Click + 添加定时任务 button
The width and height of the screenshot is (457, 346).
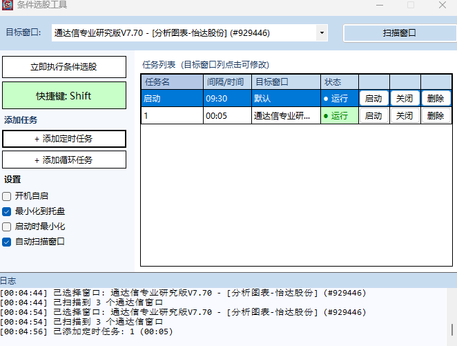point(64,139)
